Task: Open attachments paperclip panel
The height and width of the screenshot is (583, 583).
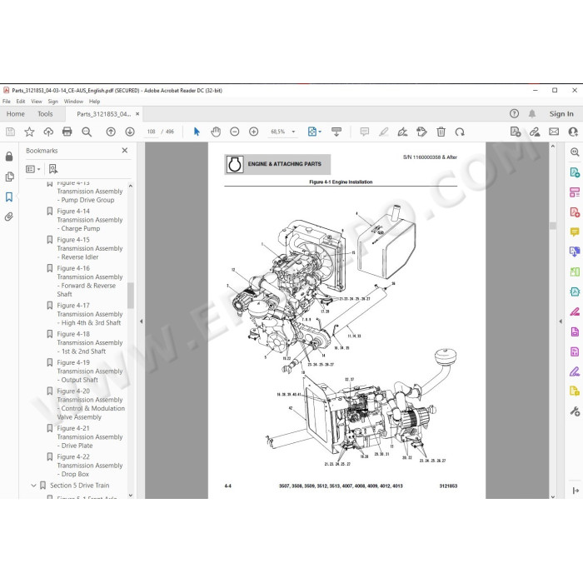Action: point(9,217)
